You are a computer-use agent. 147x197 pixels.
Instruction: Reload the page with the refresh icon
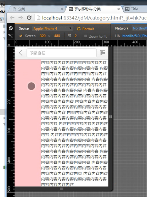coord(29,18)
